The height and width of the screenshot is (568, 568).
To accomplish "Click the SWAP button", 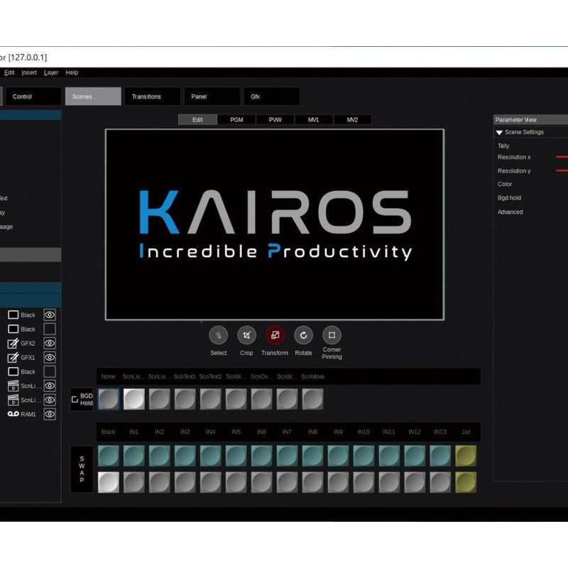I will (82, 469).
